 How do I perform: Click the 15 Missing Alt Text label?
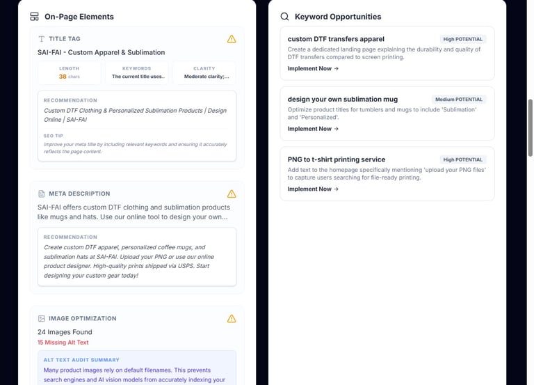[x=63, y=343]
